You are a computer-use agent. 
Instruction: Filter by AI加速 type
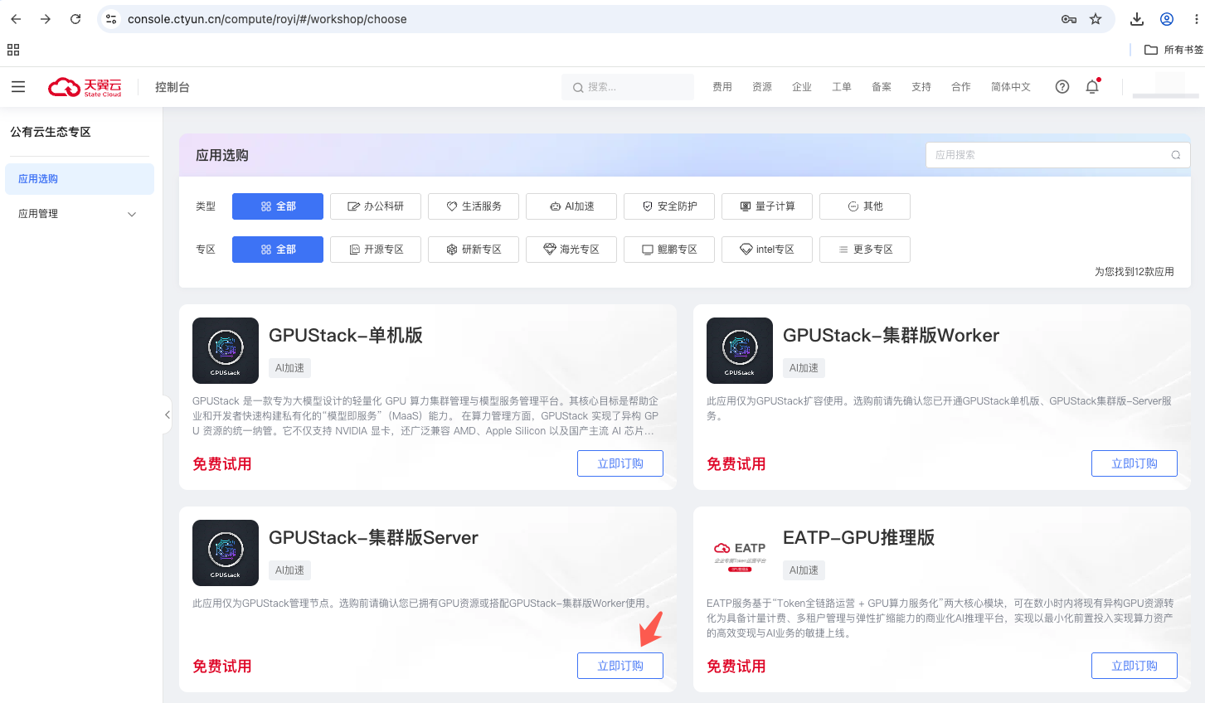point(571,206)
